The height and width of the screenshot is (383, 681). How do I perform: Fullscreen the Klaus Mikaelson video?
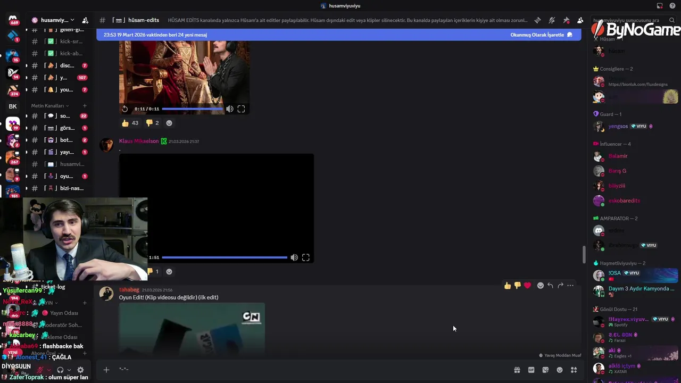(x=306, y=257)
